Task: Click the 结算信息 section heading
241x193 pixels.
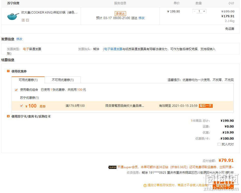Action: (8, 60)
